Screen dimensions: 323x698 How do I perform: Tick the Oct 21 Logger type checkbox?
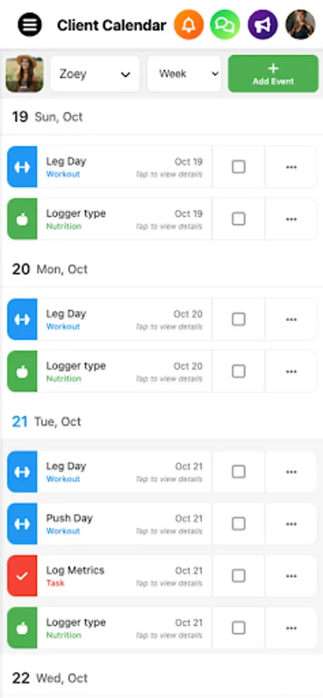239,628
